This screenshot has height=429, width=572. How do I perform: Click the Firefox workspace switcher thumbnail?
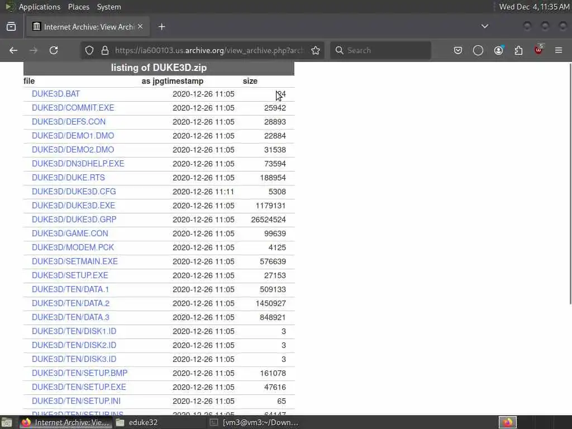point(508,422)
